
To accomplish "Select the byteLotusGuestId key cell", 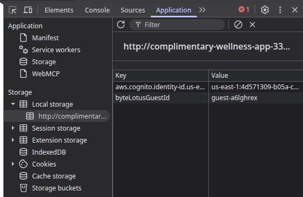I will [x=161, y=98].
